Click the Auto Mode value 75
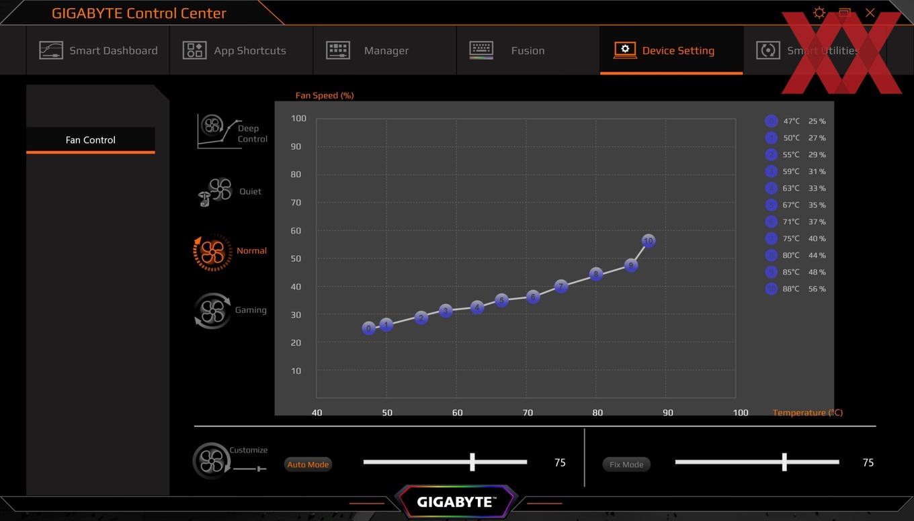The image size is (914, 521). pos(560,463)
